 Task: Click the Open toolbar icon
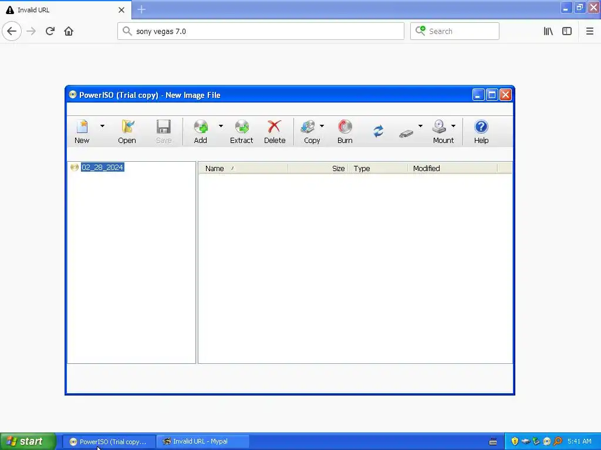[127, 127]
